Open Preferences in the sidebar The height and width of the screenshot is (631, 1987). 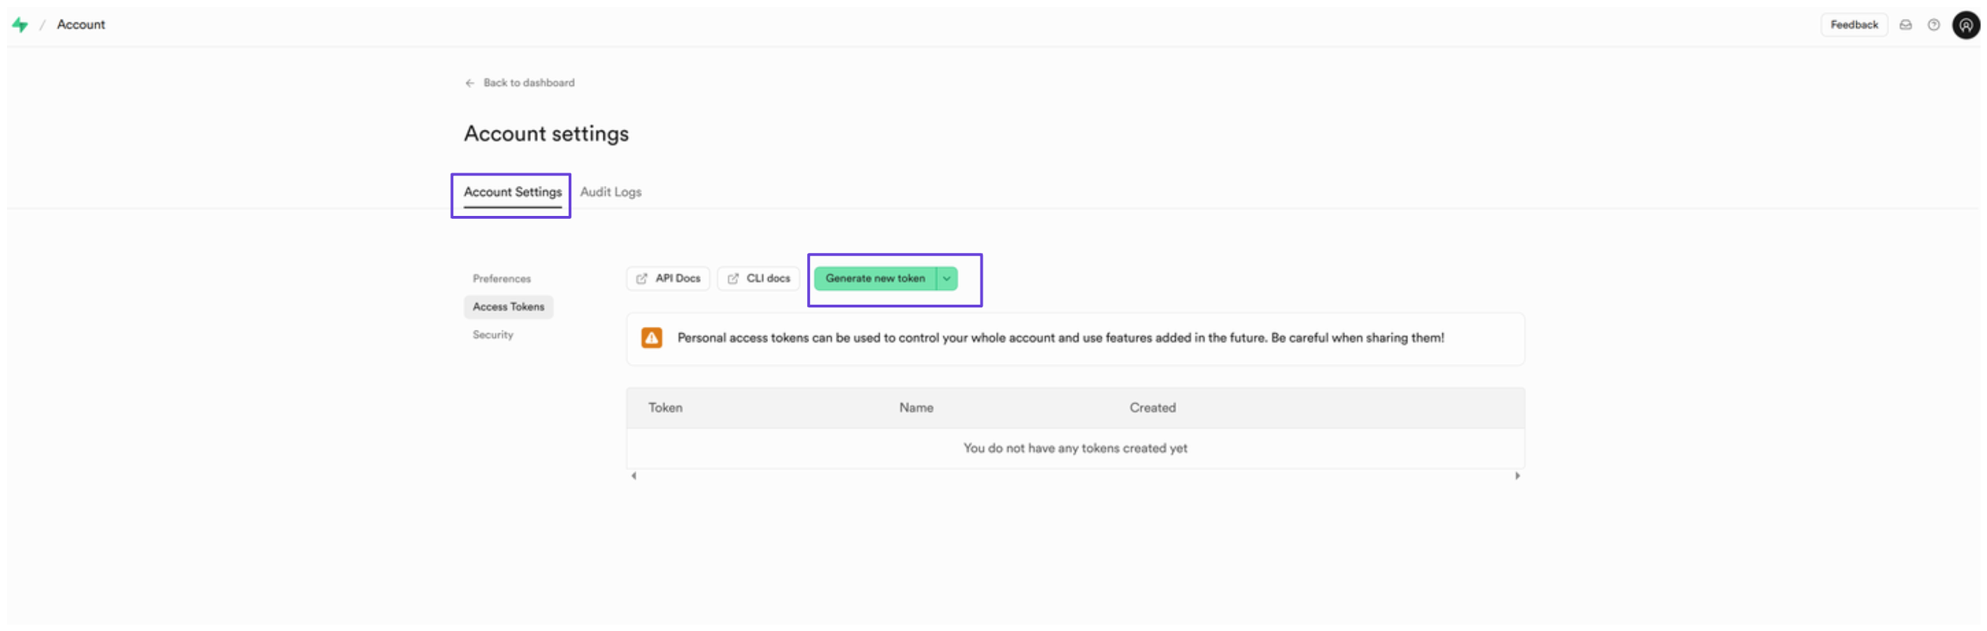501,278
